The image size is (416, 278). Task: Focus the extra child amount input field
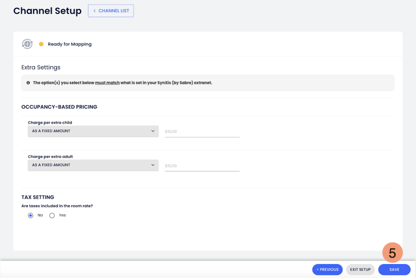click(202, 132)
